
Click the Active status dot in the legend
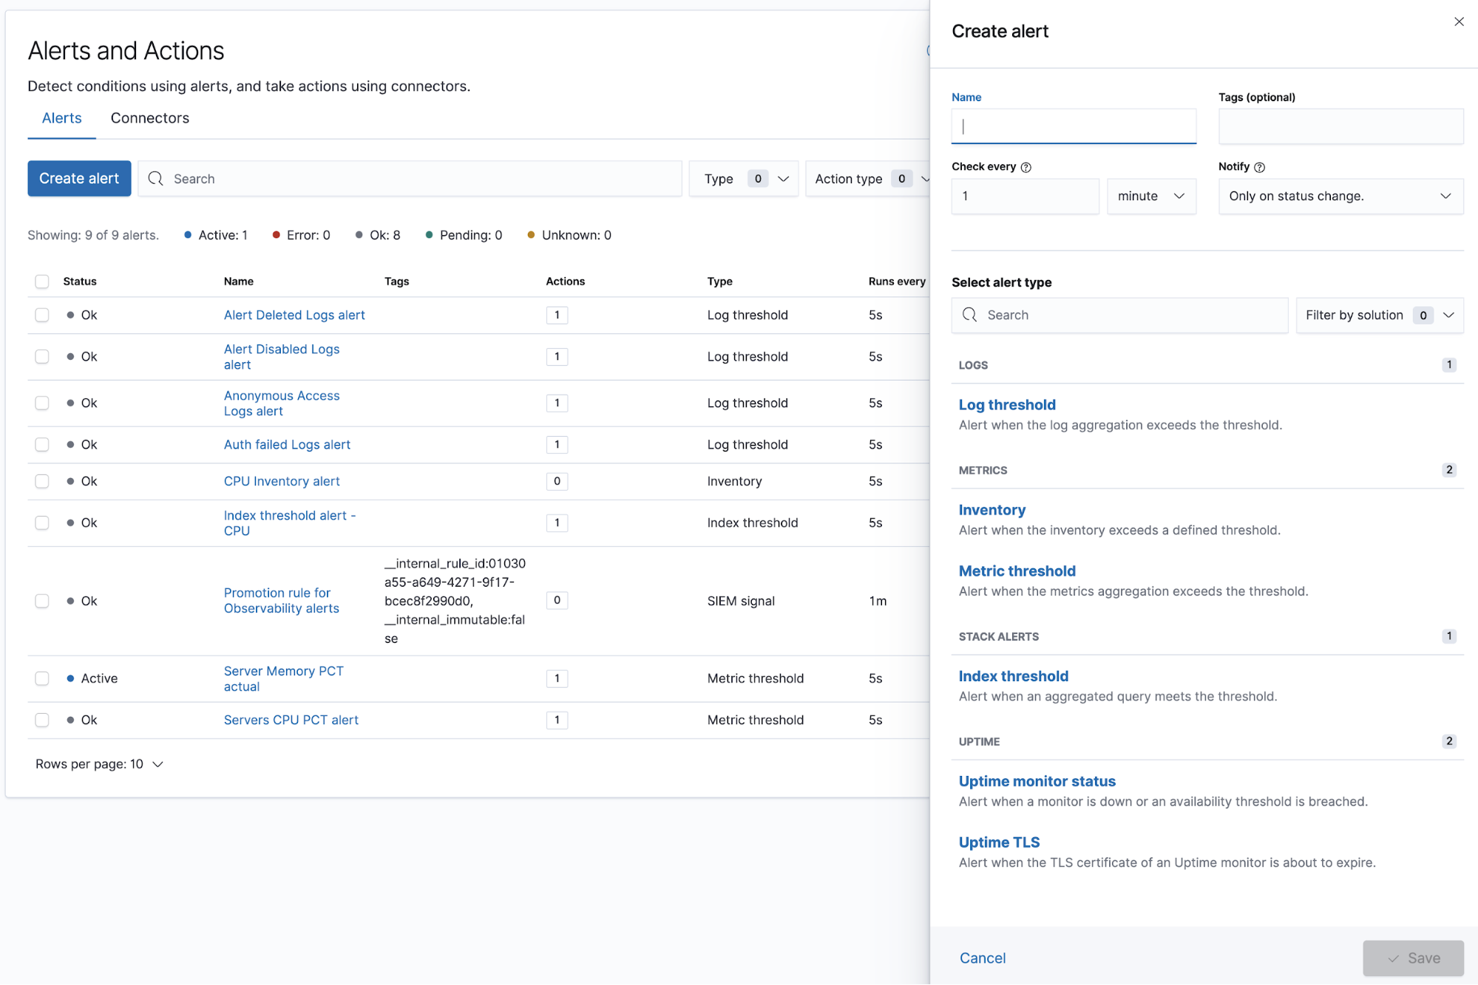pyautogui.click(x=189, y=235)
